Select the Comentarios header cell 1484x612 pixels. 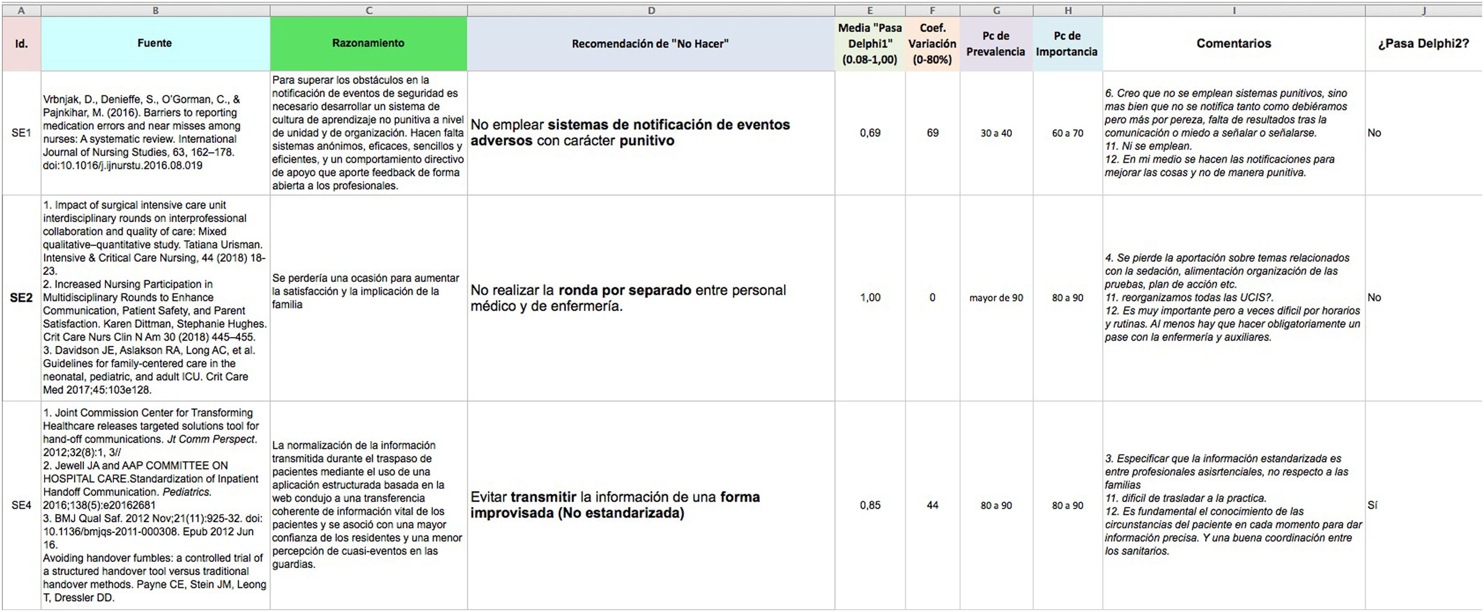(x=1233, y=44)
